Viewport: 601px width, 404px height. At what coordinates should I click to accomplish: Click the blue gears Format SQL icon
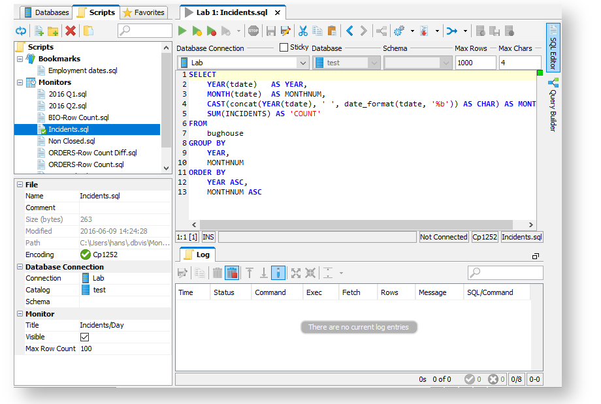tap(399, 31)
